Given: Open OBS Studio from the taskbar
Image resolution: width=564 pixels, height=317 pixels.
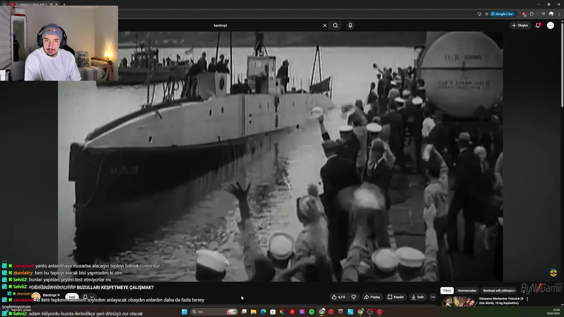Looking at the screenshot, I should coord(370,312).
